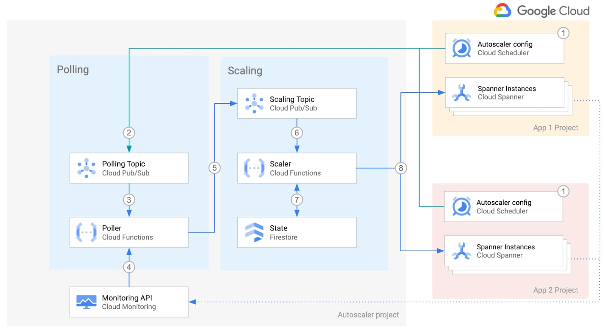Select "Cloud Pub/Sub" under Polling Topic
Viewport: 605px width, 336px height.
click(x=126, y=173)
